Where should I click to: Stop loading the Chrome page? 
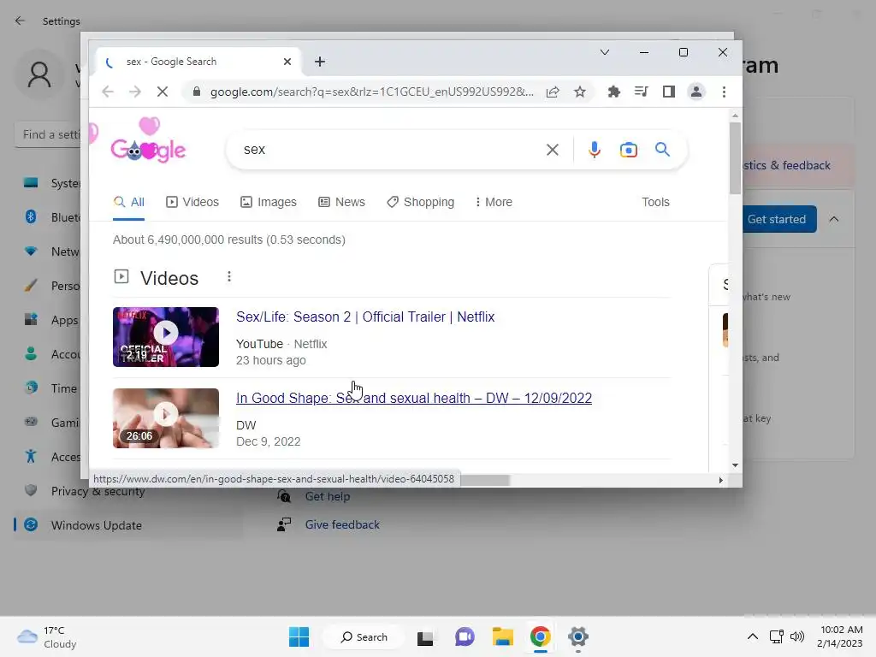[163, 92]
